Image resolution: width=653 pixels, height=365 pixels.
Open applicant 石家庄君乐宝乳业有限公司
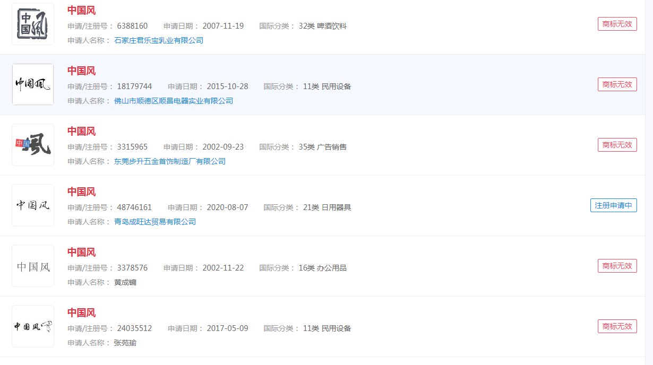(x=159, y=40)
